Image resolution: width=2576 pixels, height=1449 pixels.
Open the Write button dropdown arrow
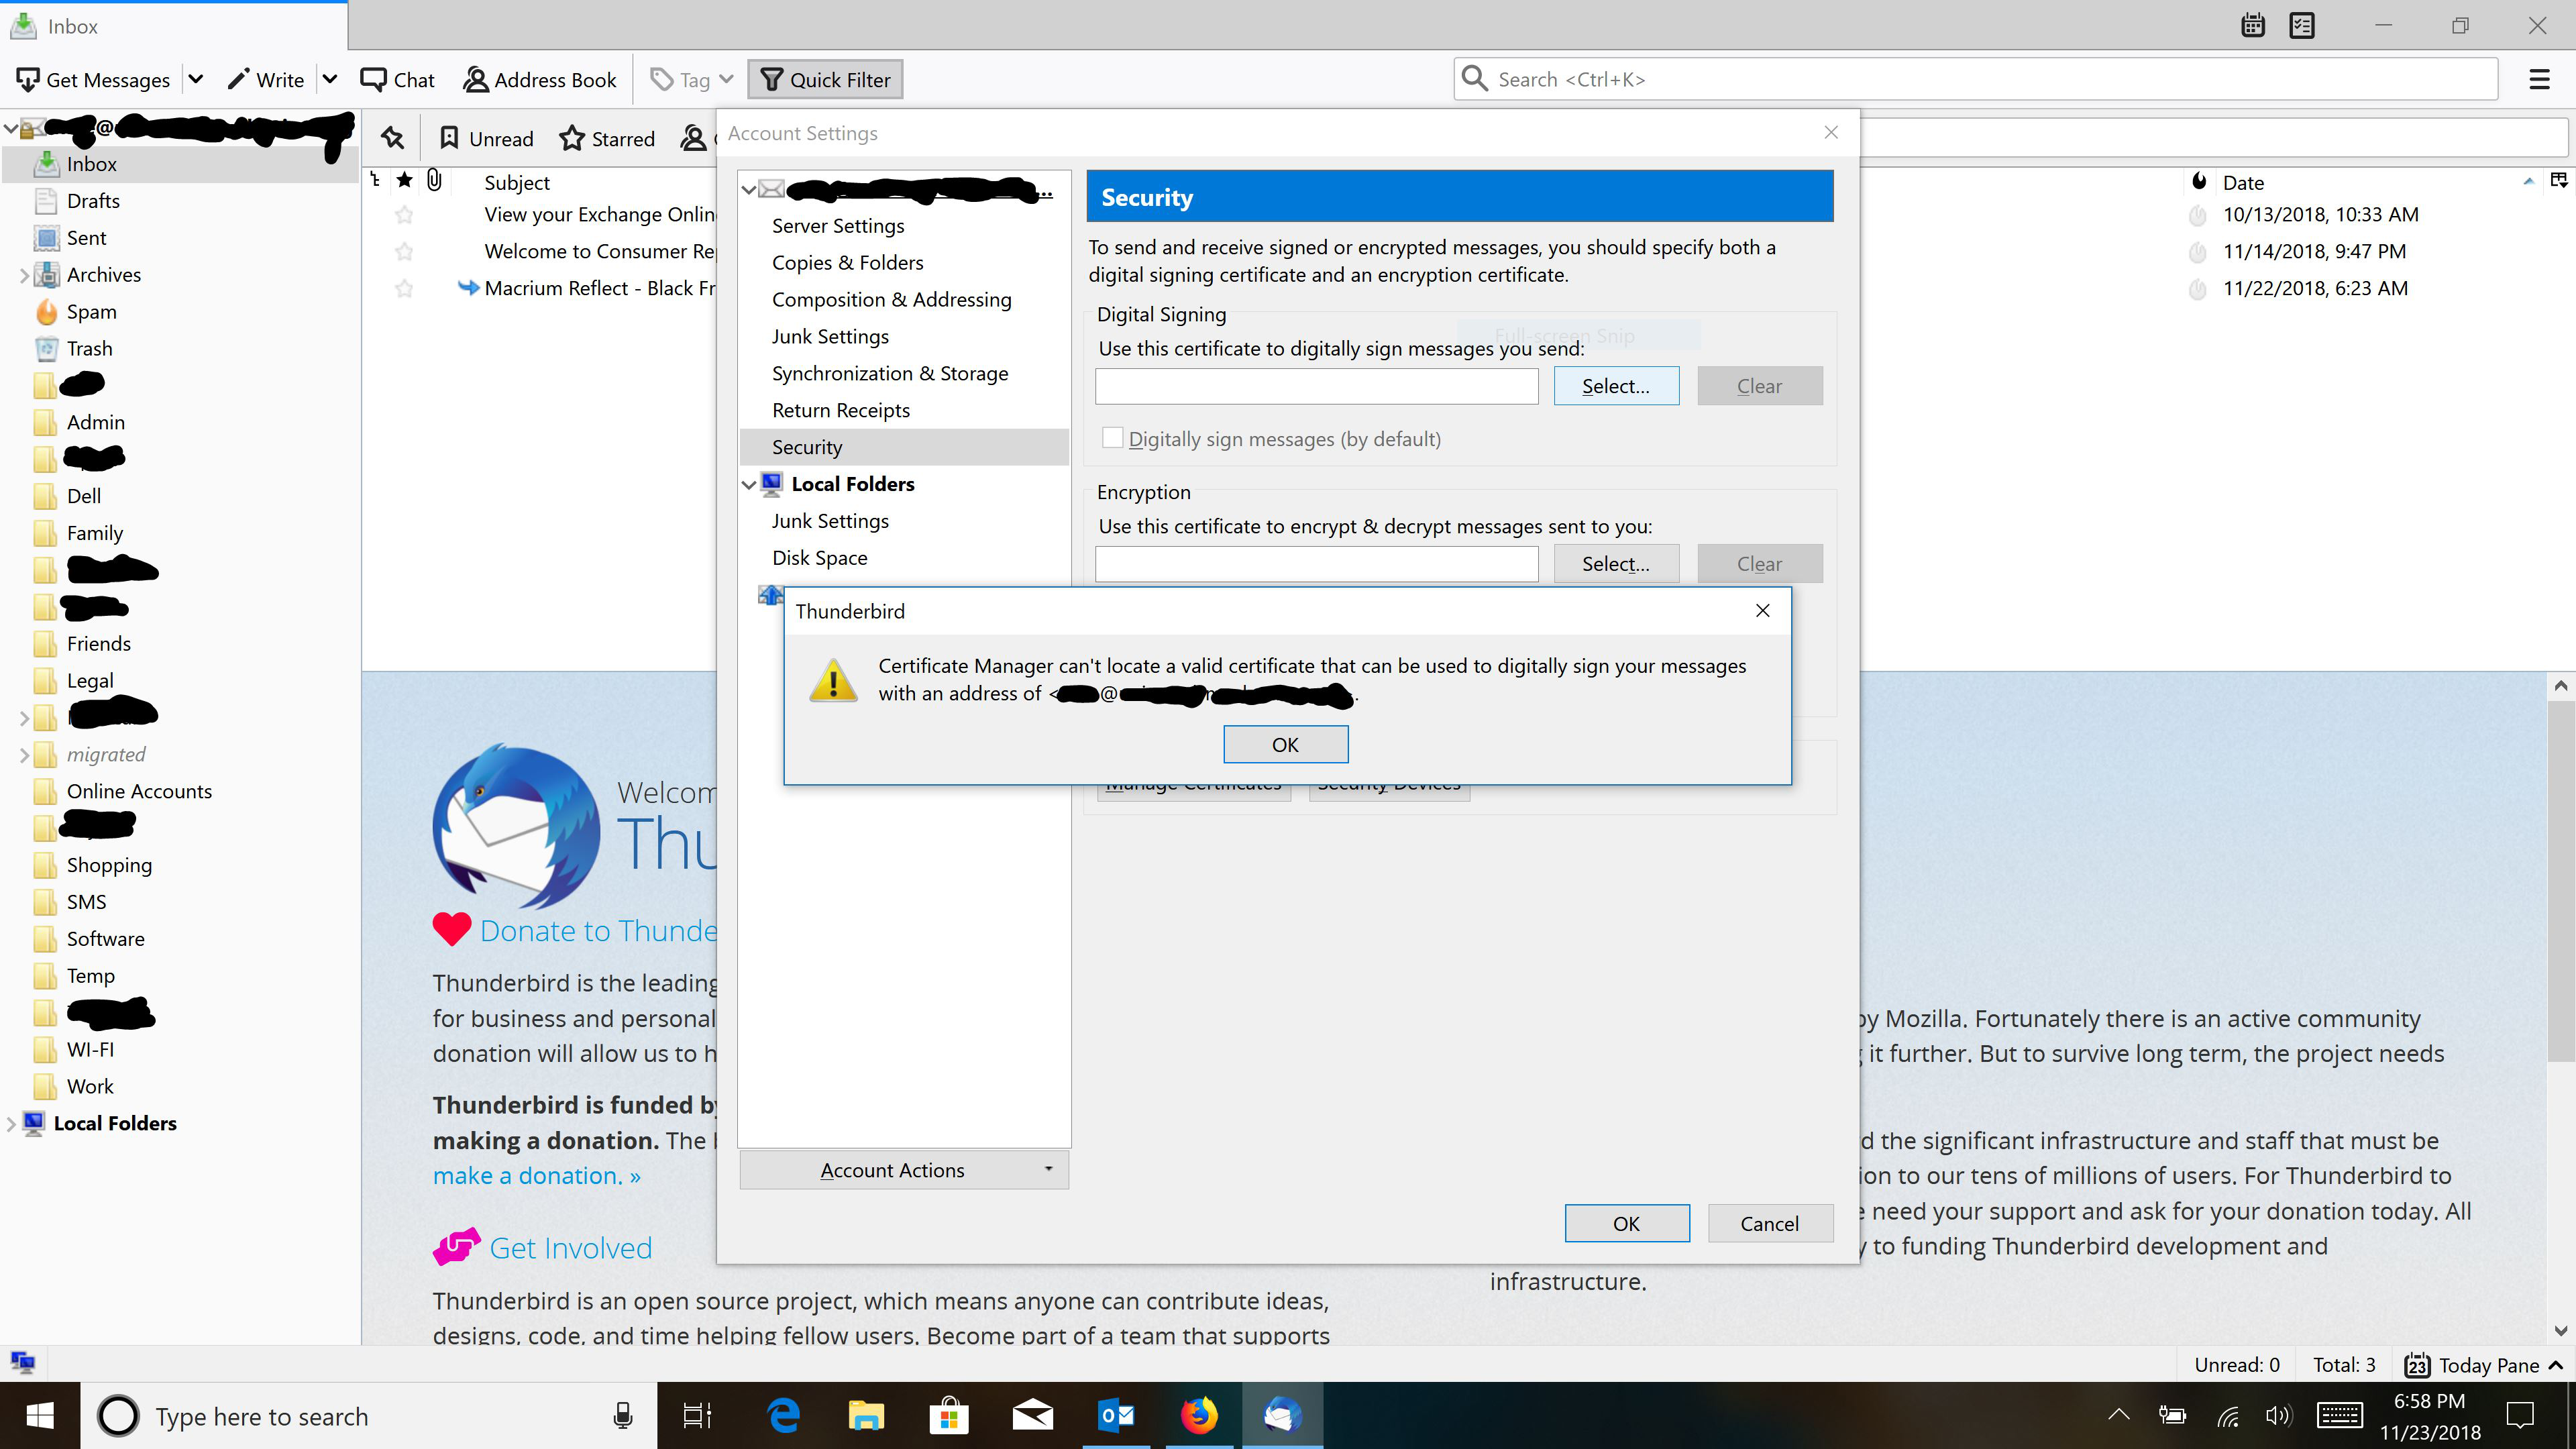pyautogui.click(x=330, y=80)
